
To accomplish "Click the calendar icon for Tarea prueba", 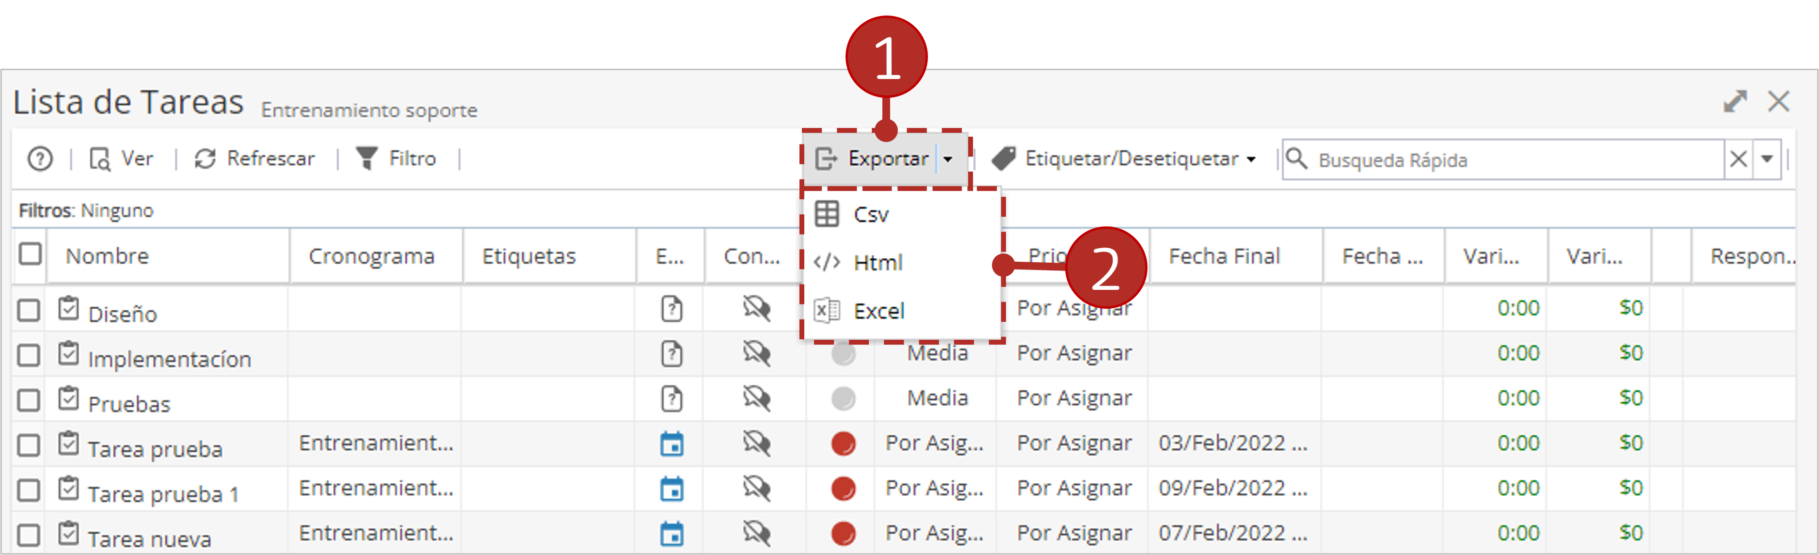I will click(x=671, y=444).
